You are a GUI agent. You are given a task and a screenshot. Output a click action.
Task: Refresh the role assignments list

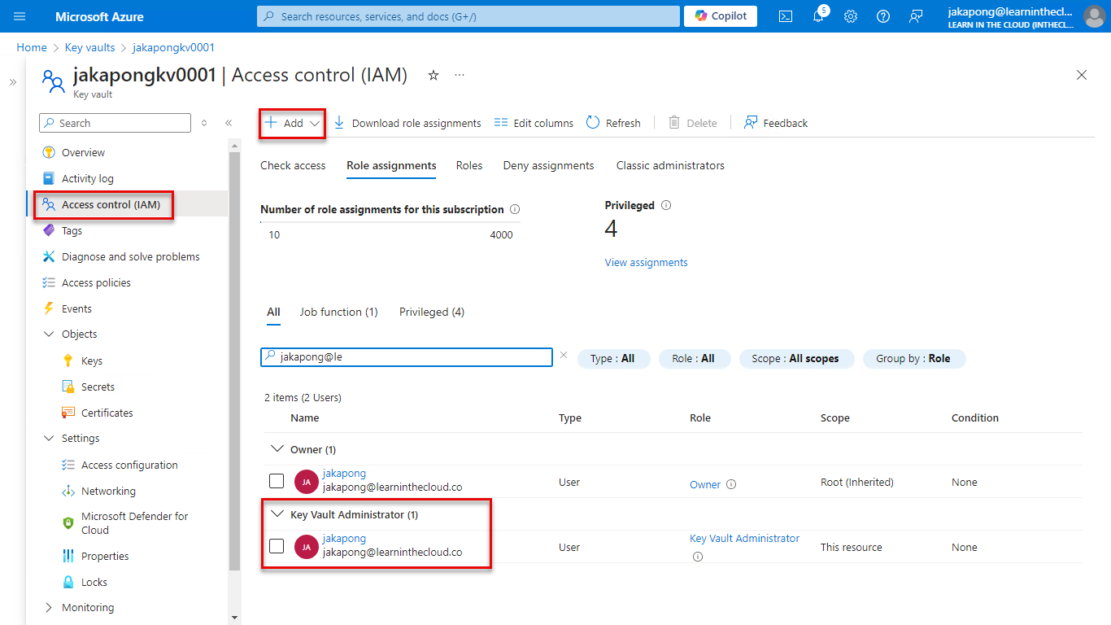(x=613, y=123)
